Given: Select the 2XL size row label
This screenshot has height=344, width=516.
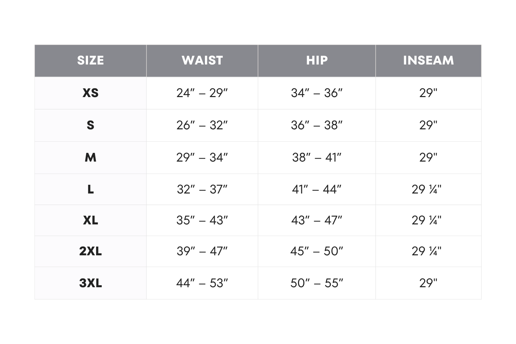Looking at the screenshot, I should (x=90, y=251).
